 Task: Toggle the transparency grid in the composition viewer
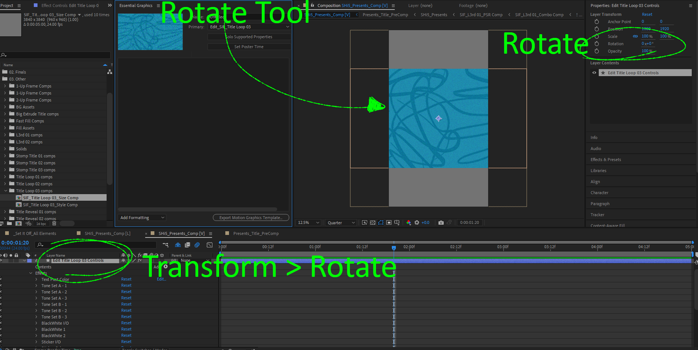point(372,222)
